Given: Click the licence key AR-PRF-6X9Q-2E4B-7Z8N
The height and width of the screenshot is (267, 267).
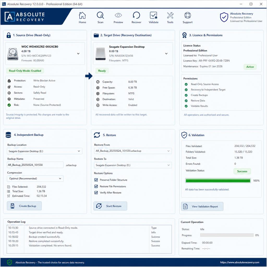Looking at the screenshot, I should pos(214,60).
